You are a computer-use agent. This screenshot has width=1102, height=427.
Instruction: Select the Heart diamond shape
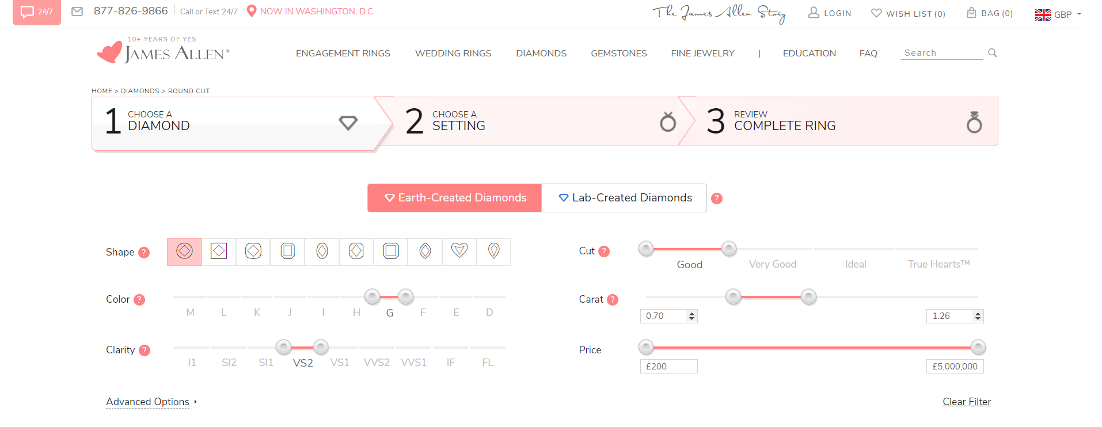(459, 251)
